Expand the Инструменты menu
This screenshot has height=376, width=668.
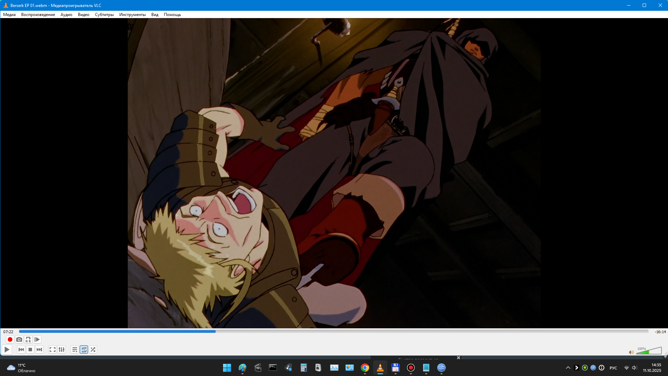[132, 15]
